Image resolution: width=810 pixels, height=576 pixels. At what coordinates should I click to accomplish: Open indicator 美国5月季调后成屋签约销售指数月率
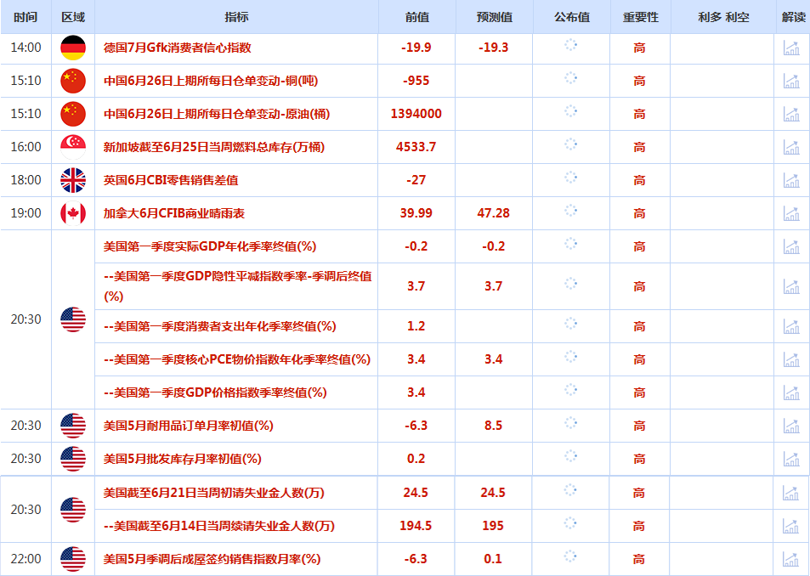point(212,559)
